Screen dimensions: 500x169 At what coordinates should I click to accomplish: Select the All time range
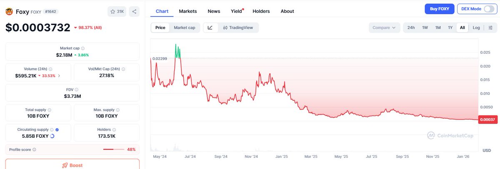coord(462,28)
